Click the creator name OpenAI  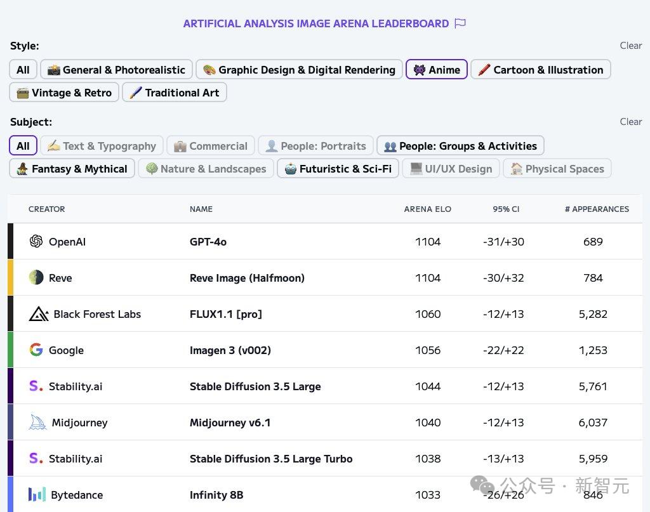click(67, 242)
